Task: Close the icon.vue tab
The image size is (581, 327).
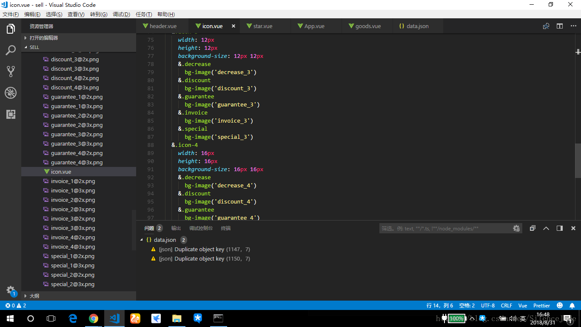Action: [x=234, y=26]
